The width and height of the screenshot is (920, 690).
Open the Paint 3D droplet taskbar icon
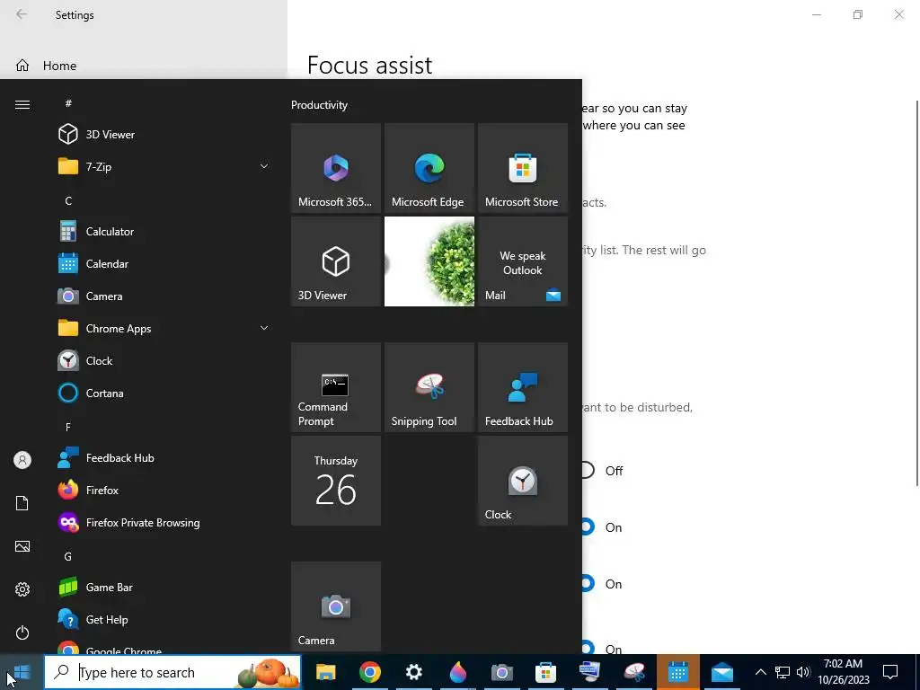tap(457, 672)
